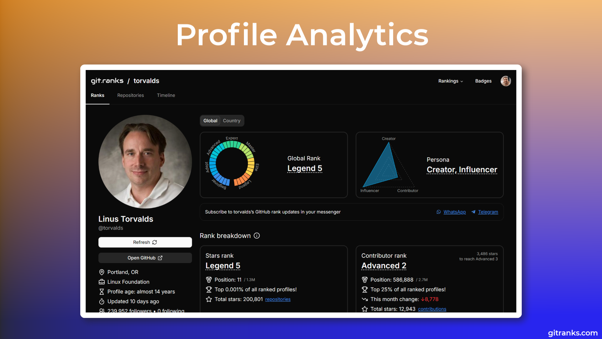Switch ranking scope to Country

231,121
